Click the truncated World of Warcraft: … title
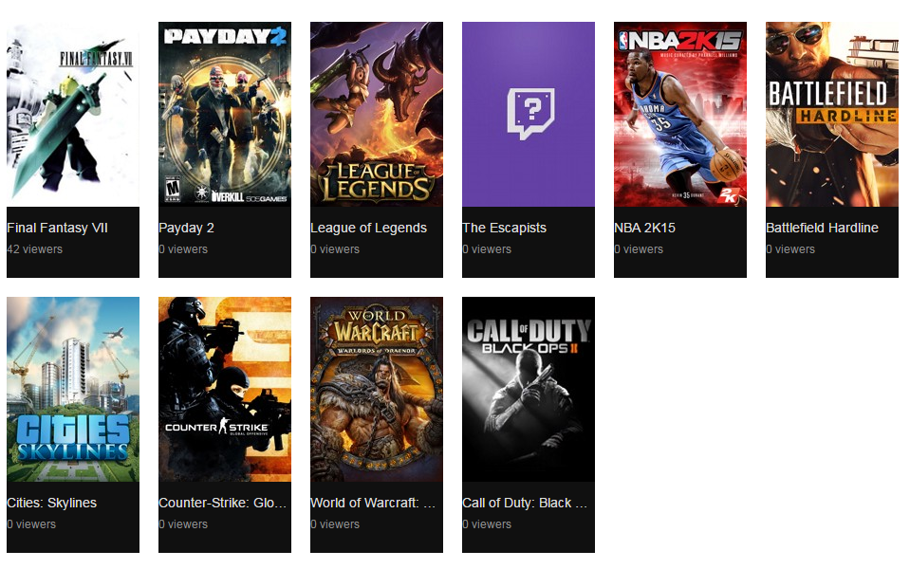The image size is (910, 569). [x=373, y=503]
